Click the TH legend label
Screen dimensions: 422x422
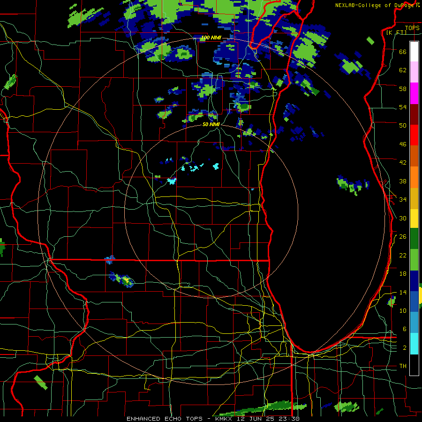[403, 366]
